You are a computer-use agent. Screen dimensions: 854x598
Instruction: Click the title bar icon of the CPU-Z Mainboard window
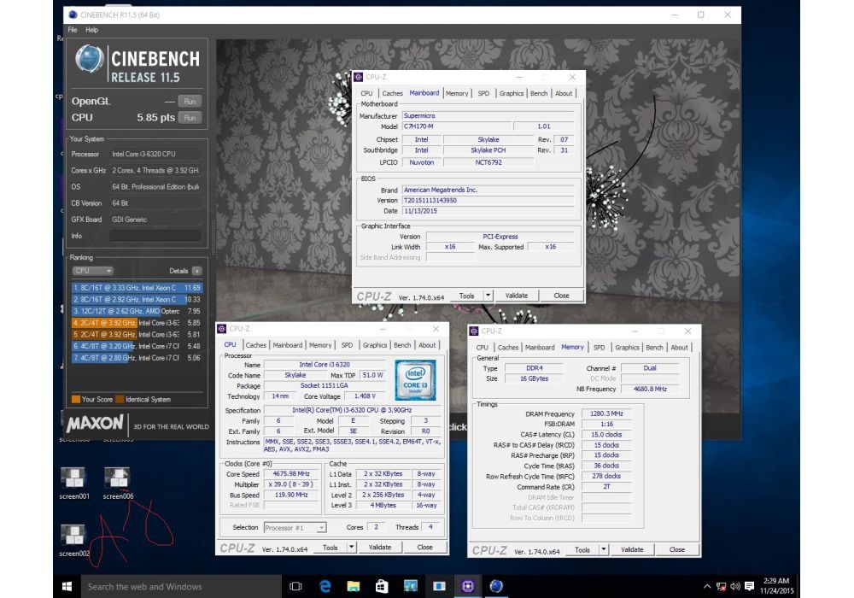[359, 77]
